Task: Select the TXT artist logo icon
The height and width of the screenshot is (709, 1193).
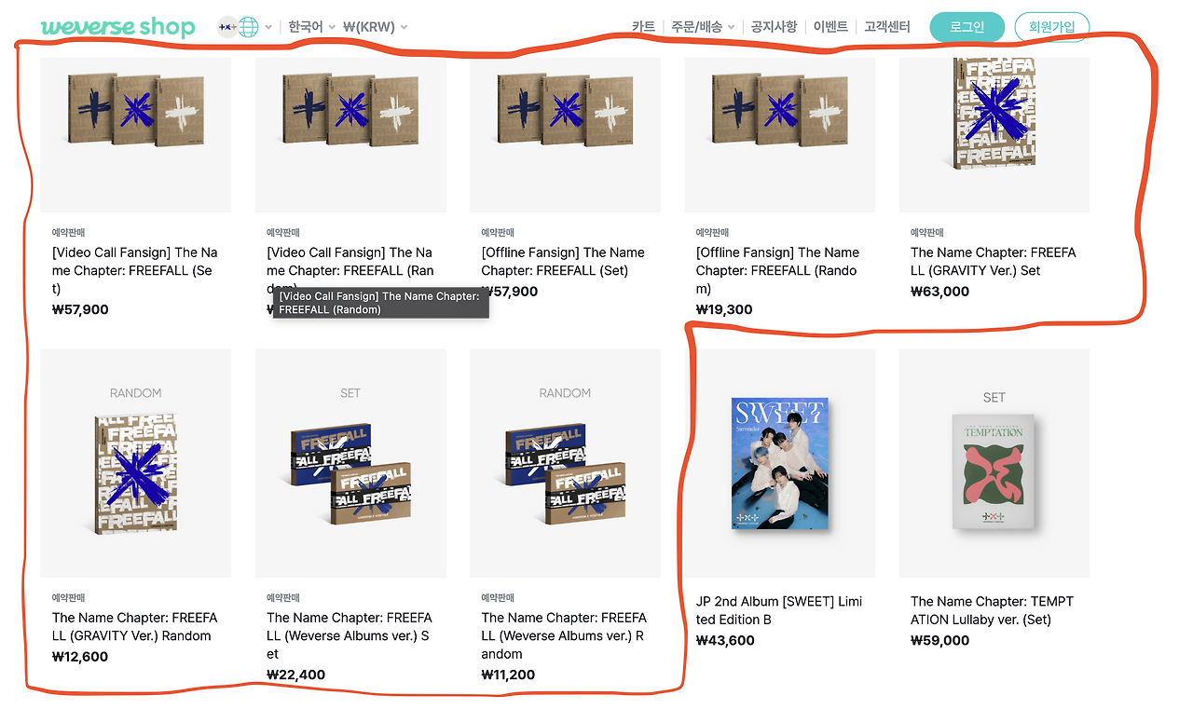Action: [x=226, y=27]
